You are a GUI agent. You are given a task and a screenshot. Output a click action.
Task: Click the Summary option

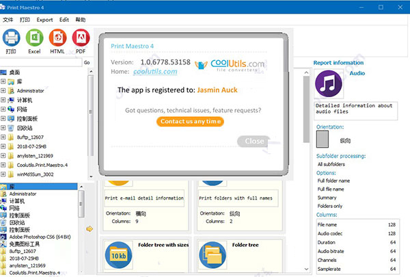[x=327, y=198]
